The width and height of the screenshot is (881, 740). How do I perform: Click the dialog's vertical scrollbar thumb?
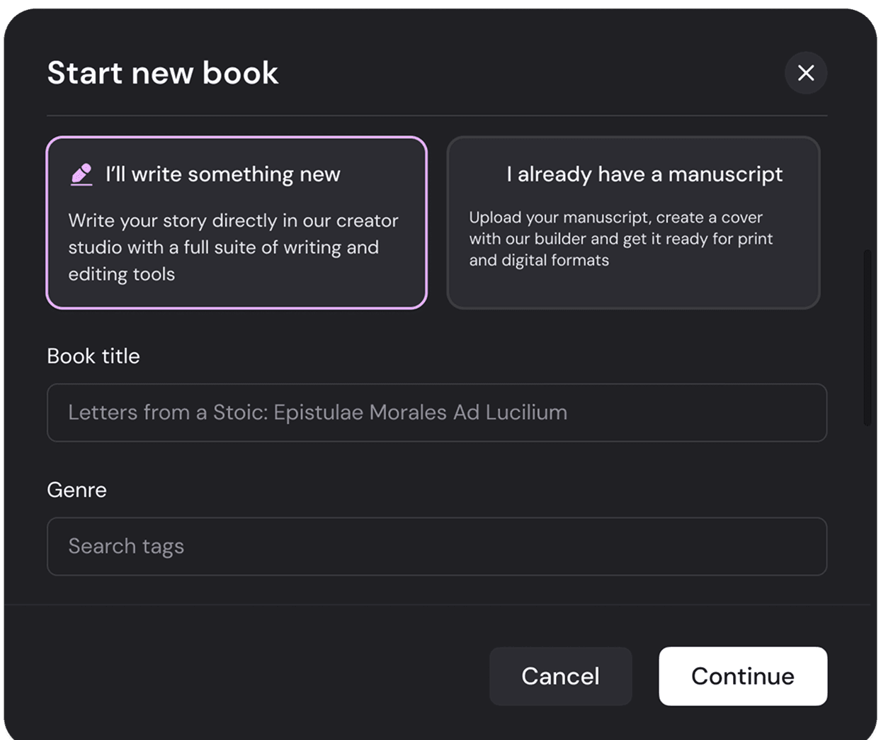867,337
